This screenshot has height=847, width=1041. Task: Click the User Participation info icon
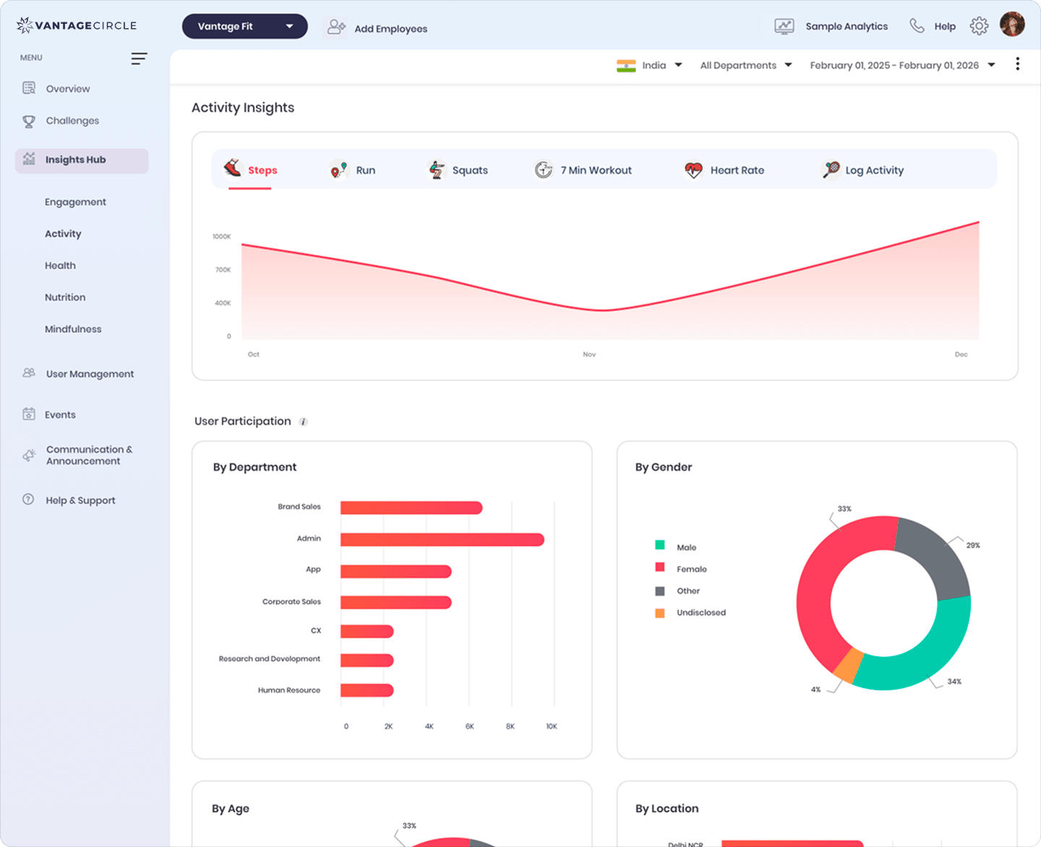[303, 421]
